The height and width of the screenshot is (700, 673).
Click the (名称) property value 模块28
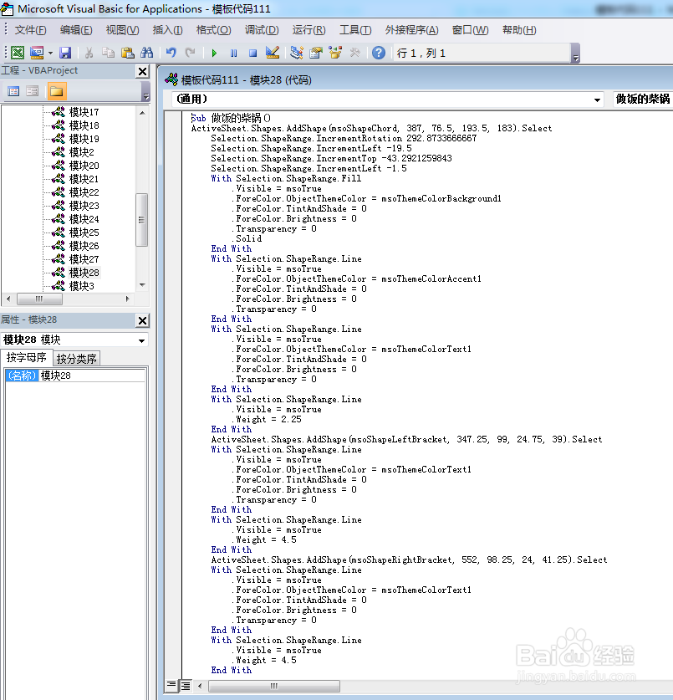point(92,376)
